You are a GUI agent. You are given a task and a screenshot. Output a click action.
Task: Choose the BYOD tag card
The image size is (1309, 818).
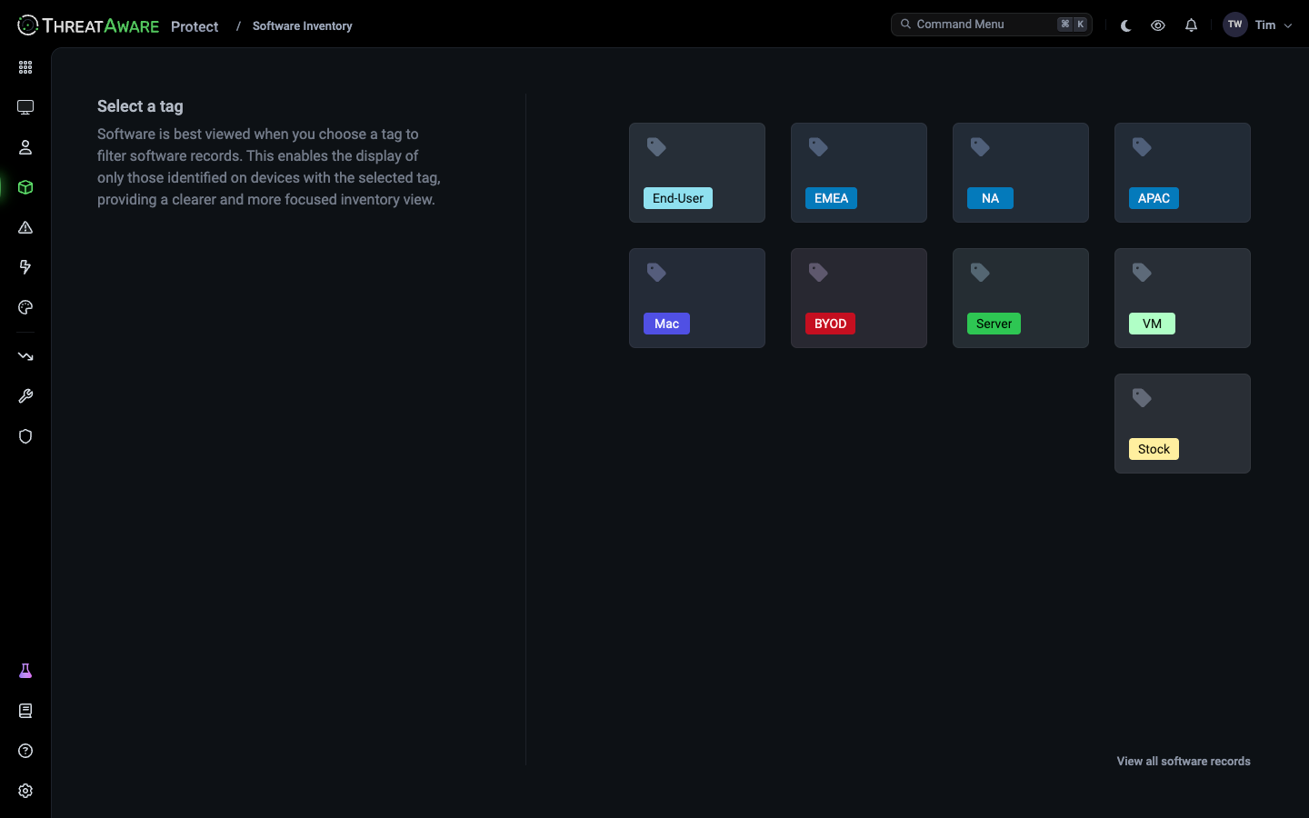(859, 298)
